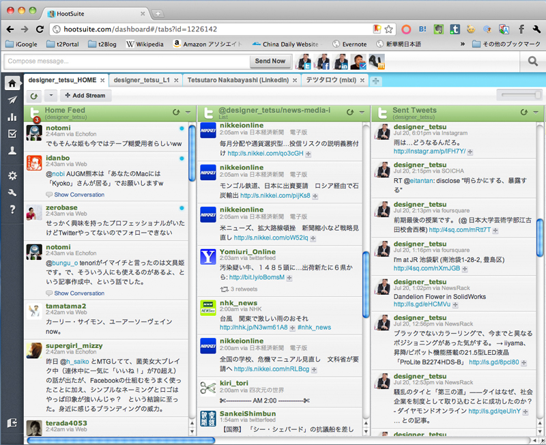Open Contacts person icon in sidebar
The height and width of the screenshot is (445, 546).
12,152
